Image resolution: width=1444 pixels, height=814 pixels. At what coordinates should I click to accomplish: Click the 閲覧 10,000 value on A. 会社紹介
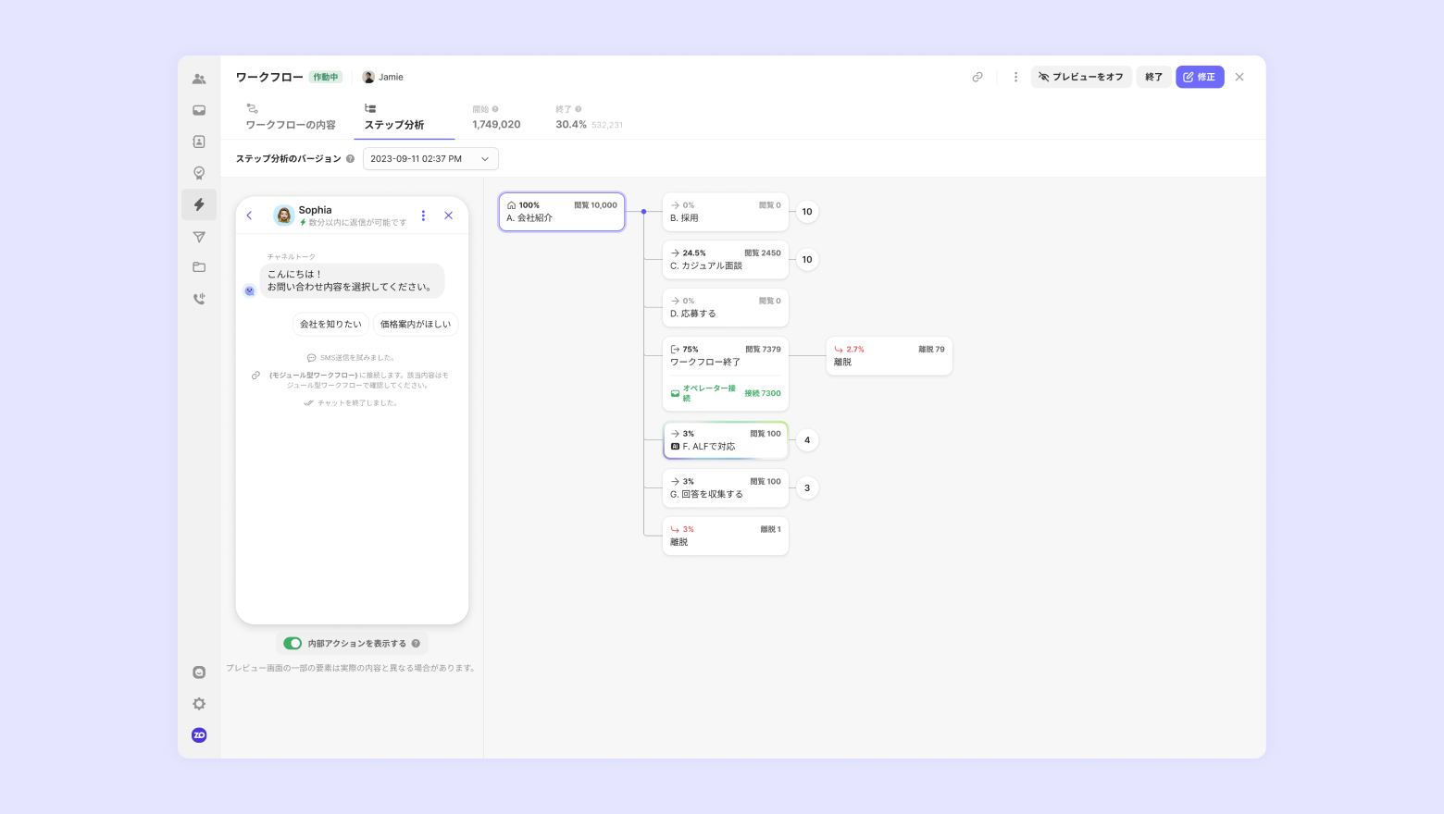(595, 205)
